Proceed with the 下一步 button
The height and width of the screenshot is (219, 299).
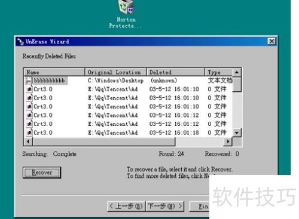click(x=164, y=206)
